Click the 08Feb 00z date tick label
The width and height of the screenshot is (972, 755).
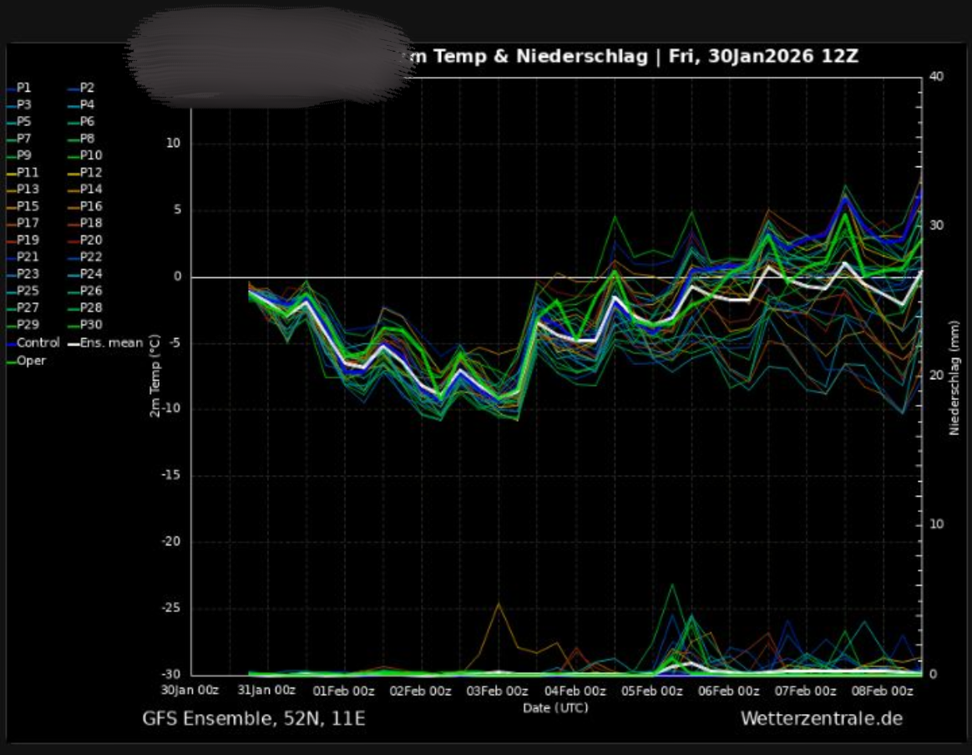click(882, 692)
